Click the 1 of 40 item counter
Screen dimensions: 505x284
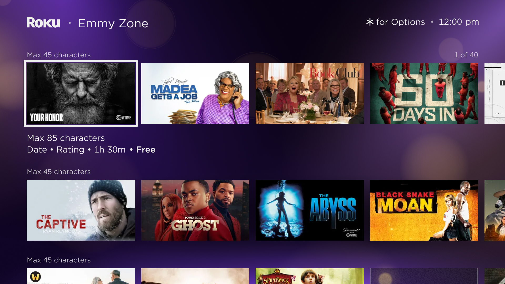(466, 55)
